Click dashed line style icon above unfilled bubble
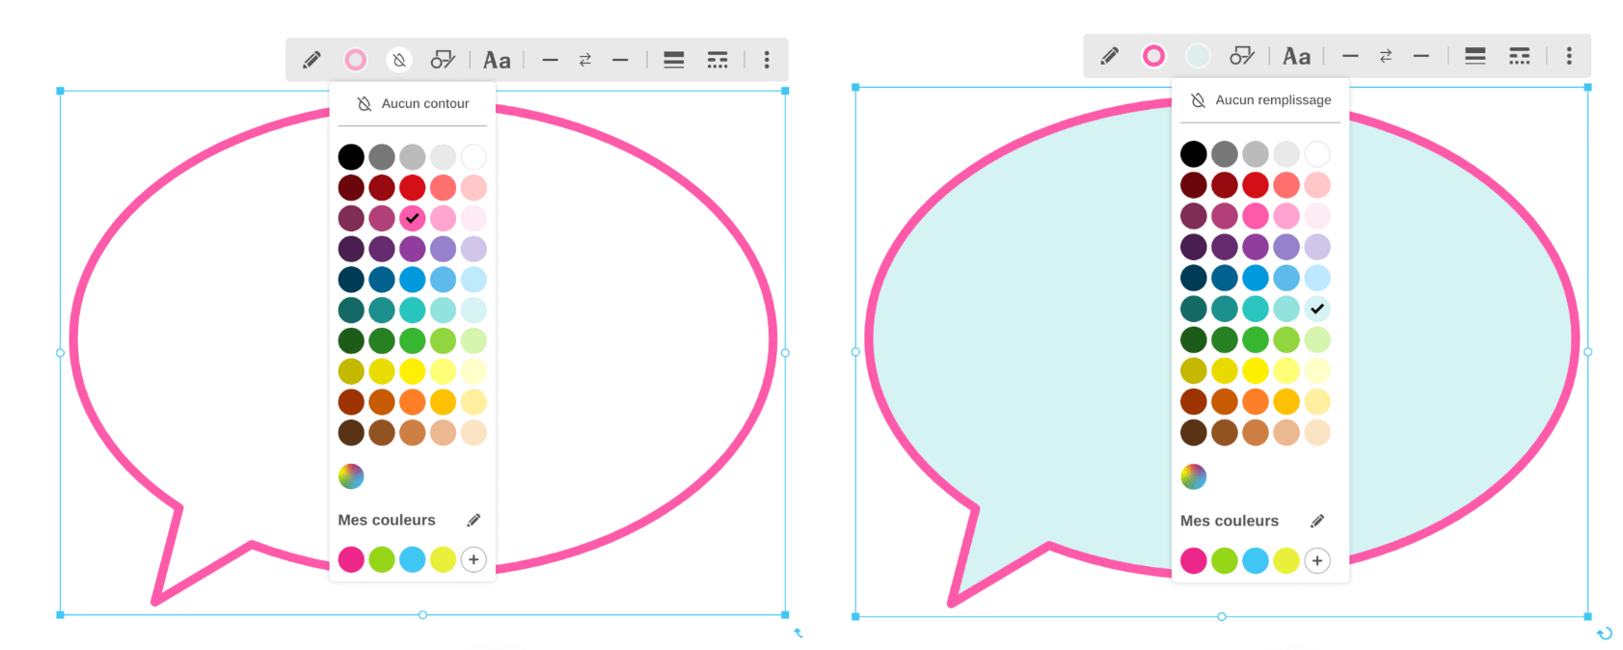This screenshot has height=650, width=1623. coord(717,60)
